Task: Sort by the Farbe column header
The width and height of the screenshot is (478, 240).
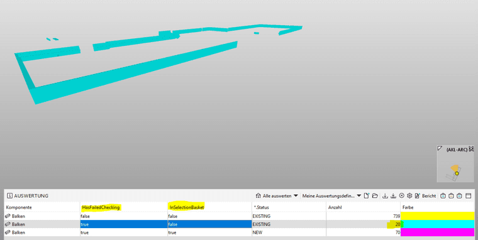Action: pyautogui.click(x=437, y=207)
